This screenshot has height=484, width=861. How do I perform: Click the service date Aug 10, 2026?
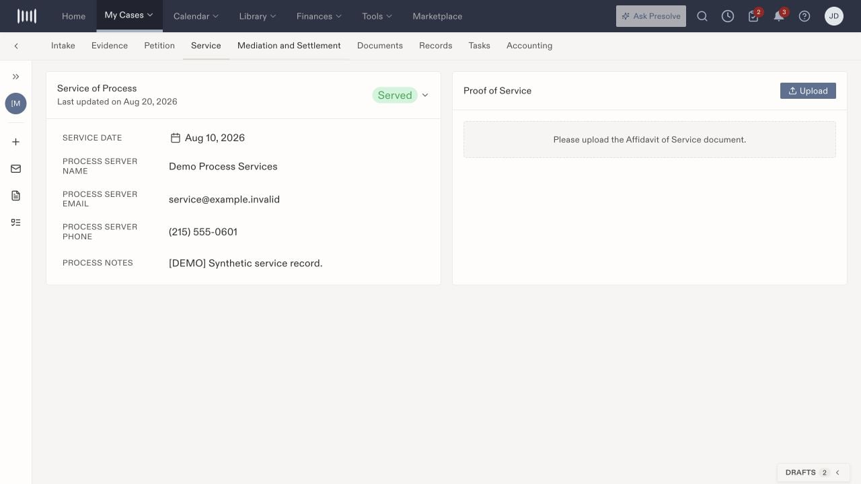[215, 138]
